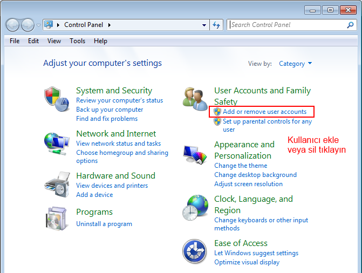362x273 pixels.
Task: Click Change desktop background
Action: coord(255,175)
